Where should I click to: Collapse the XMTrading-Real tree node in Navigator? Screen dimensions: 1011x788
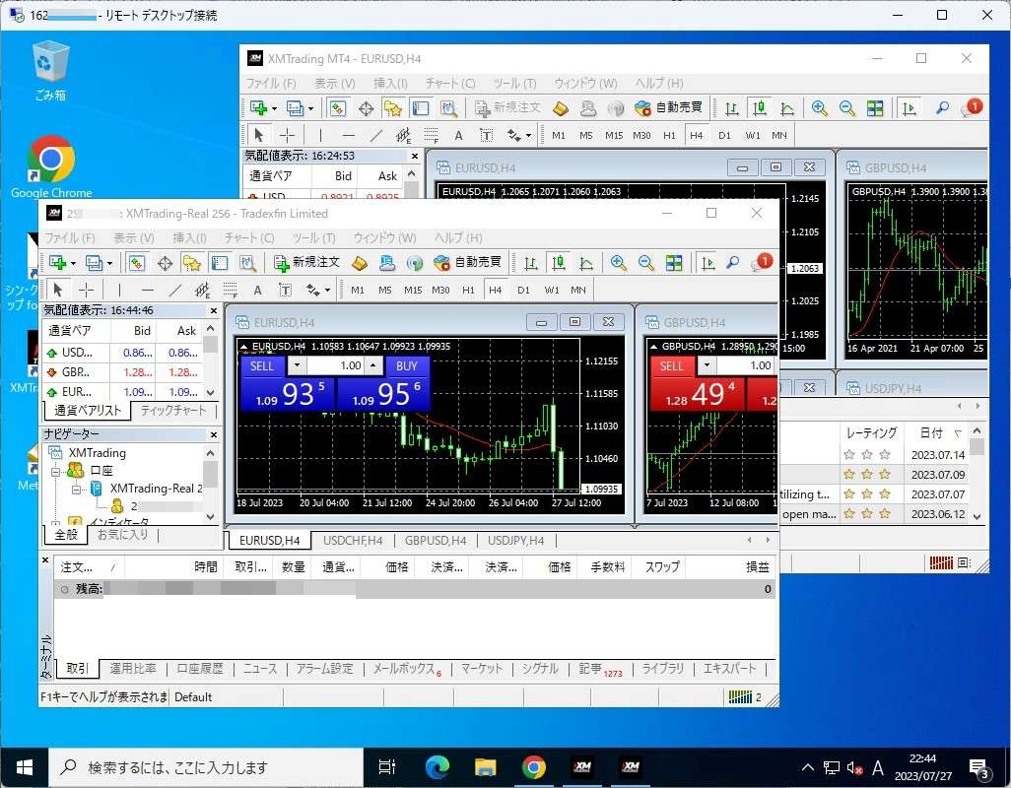click(x=76, y=490)
